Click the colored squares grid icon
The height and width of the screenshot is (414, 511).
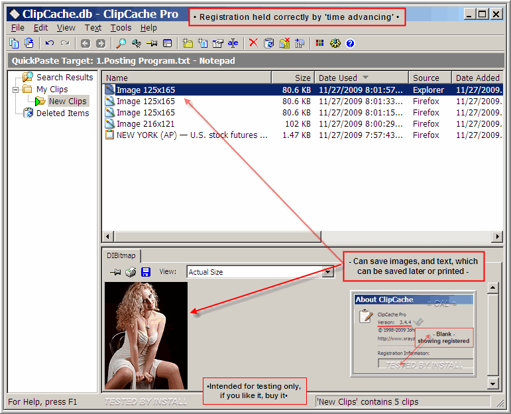319,43
